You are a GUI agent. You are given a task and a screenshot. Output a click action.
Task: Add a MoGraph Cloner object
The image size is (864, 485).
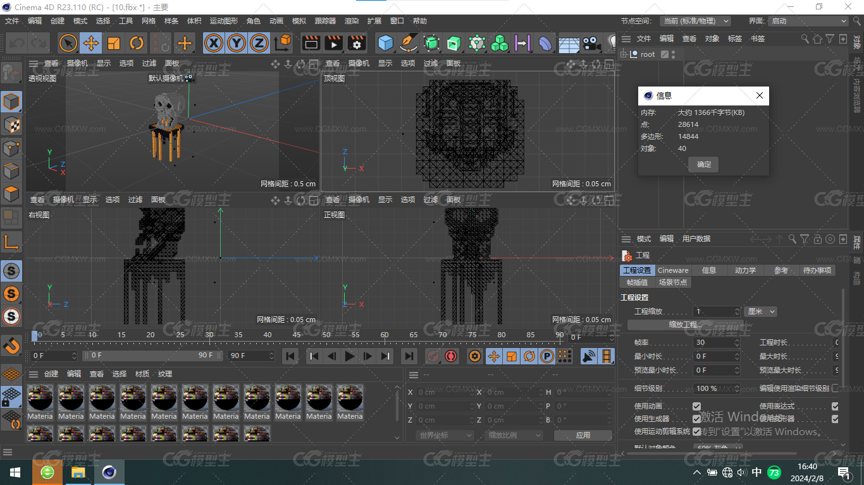click(500, 43)
